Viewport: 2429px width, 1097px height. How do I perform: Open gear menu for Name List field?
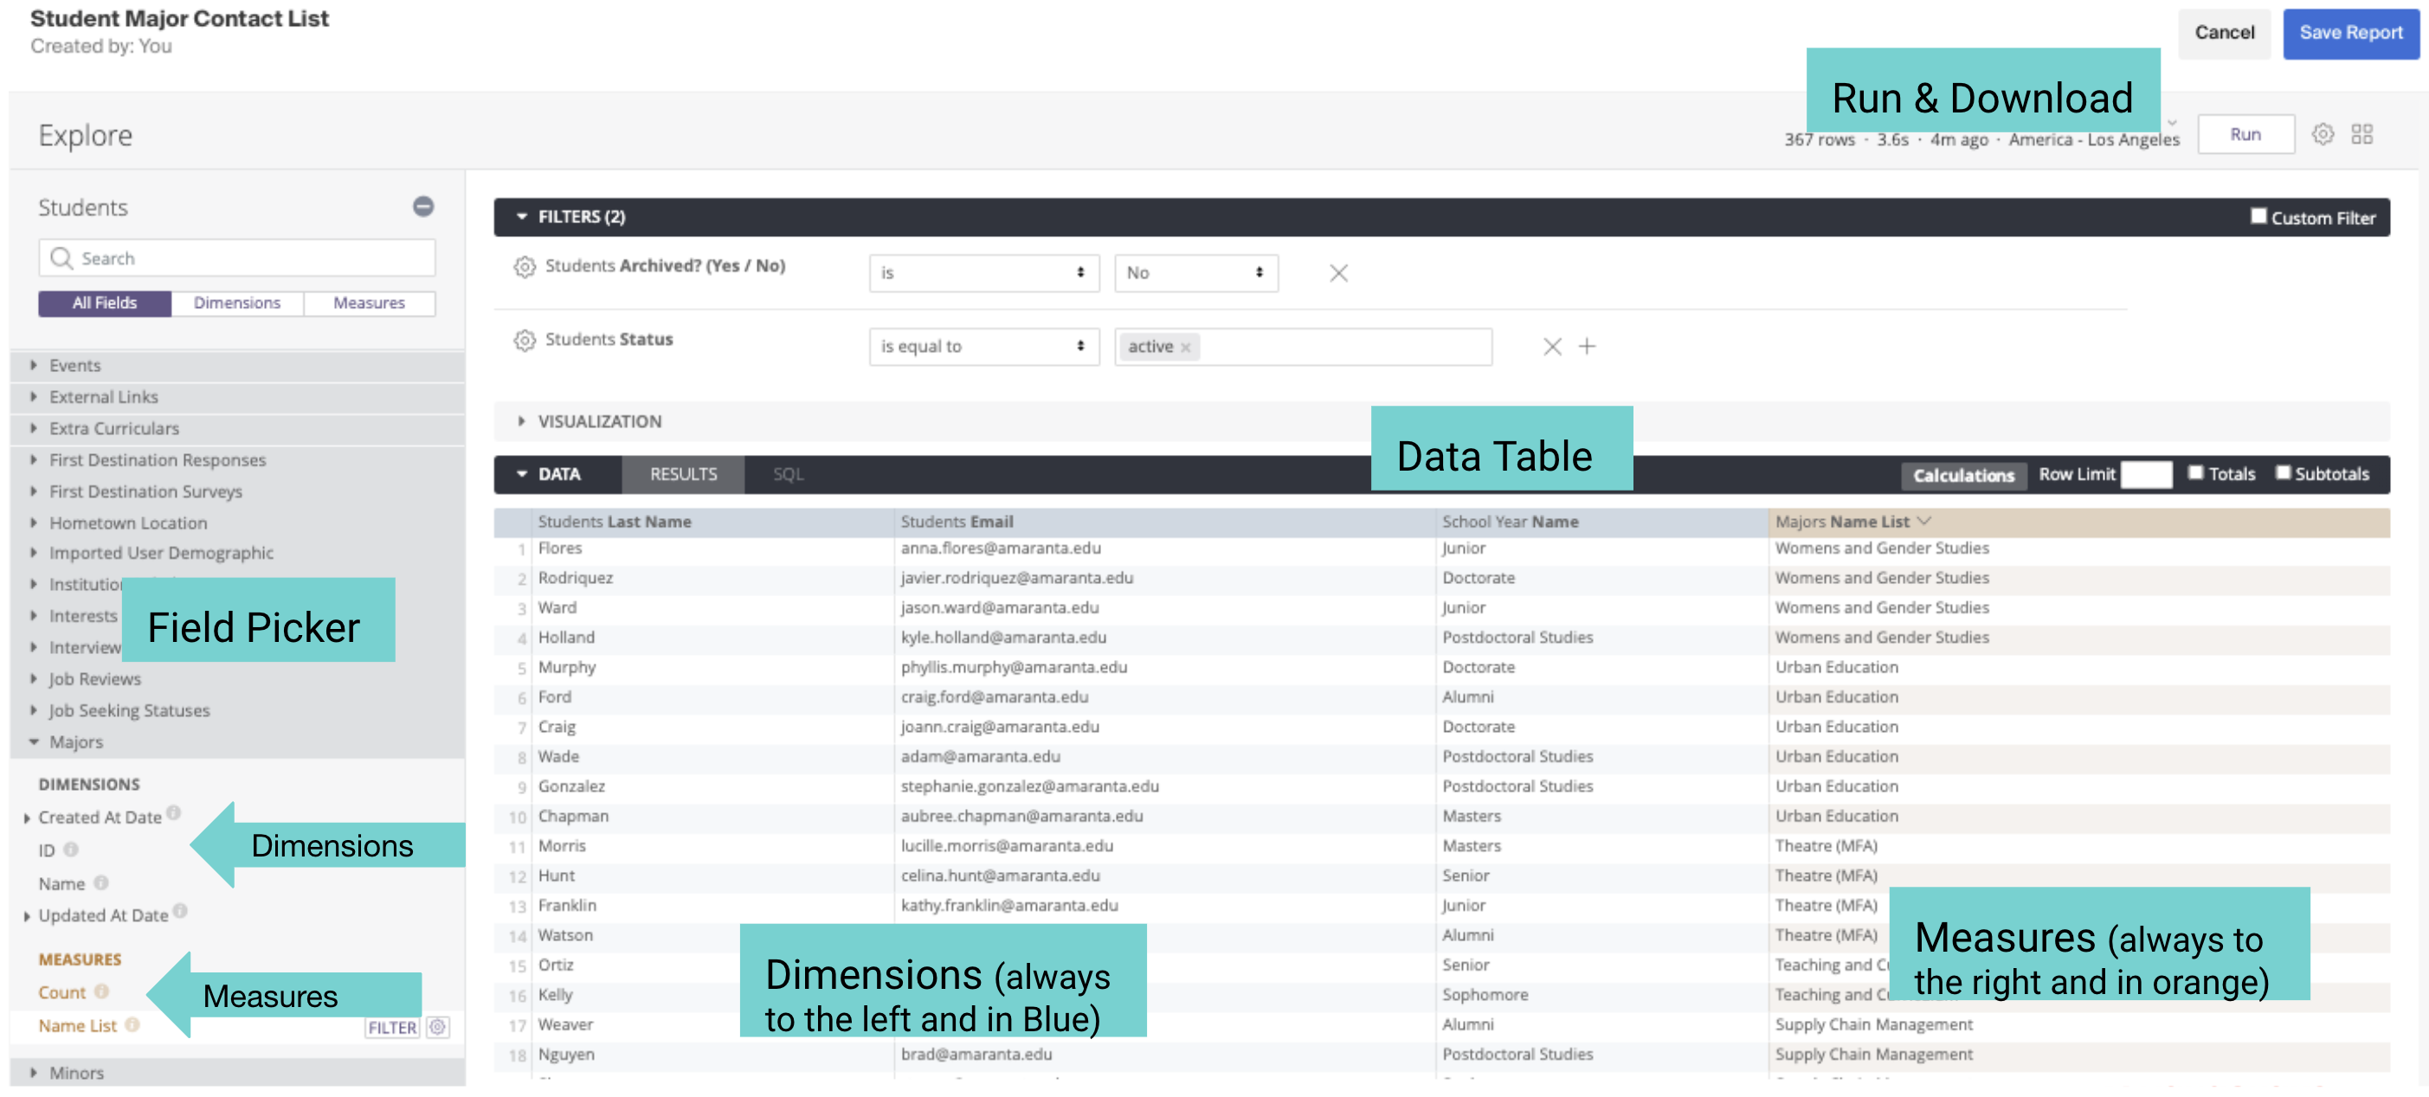tap(437, 1027)
